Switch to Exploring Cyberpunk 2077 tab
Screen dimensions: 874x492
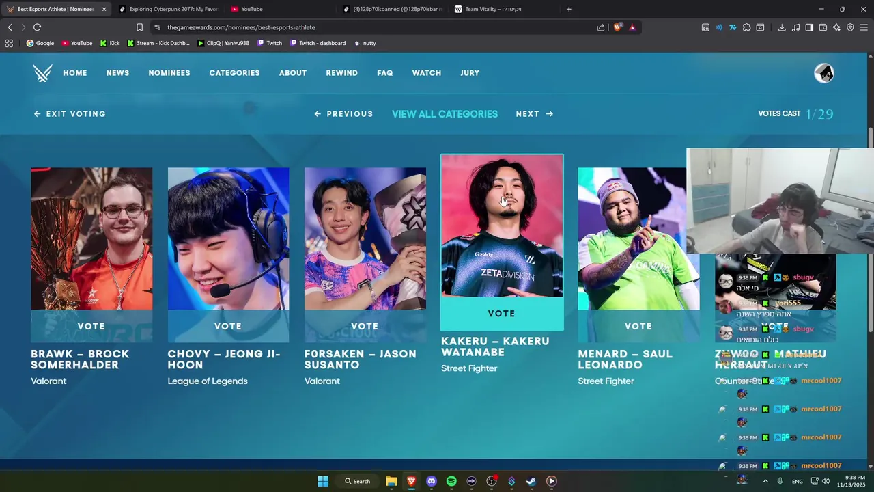pos(168,9)
